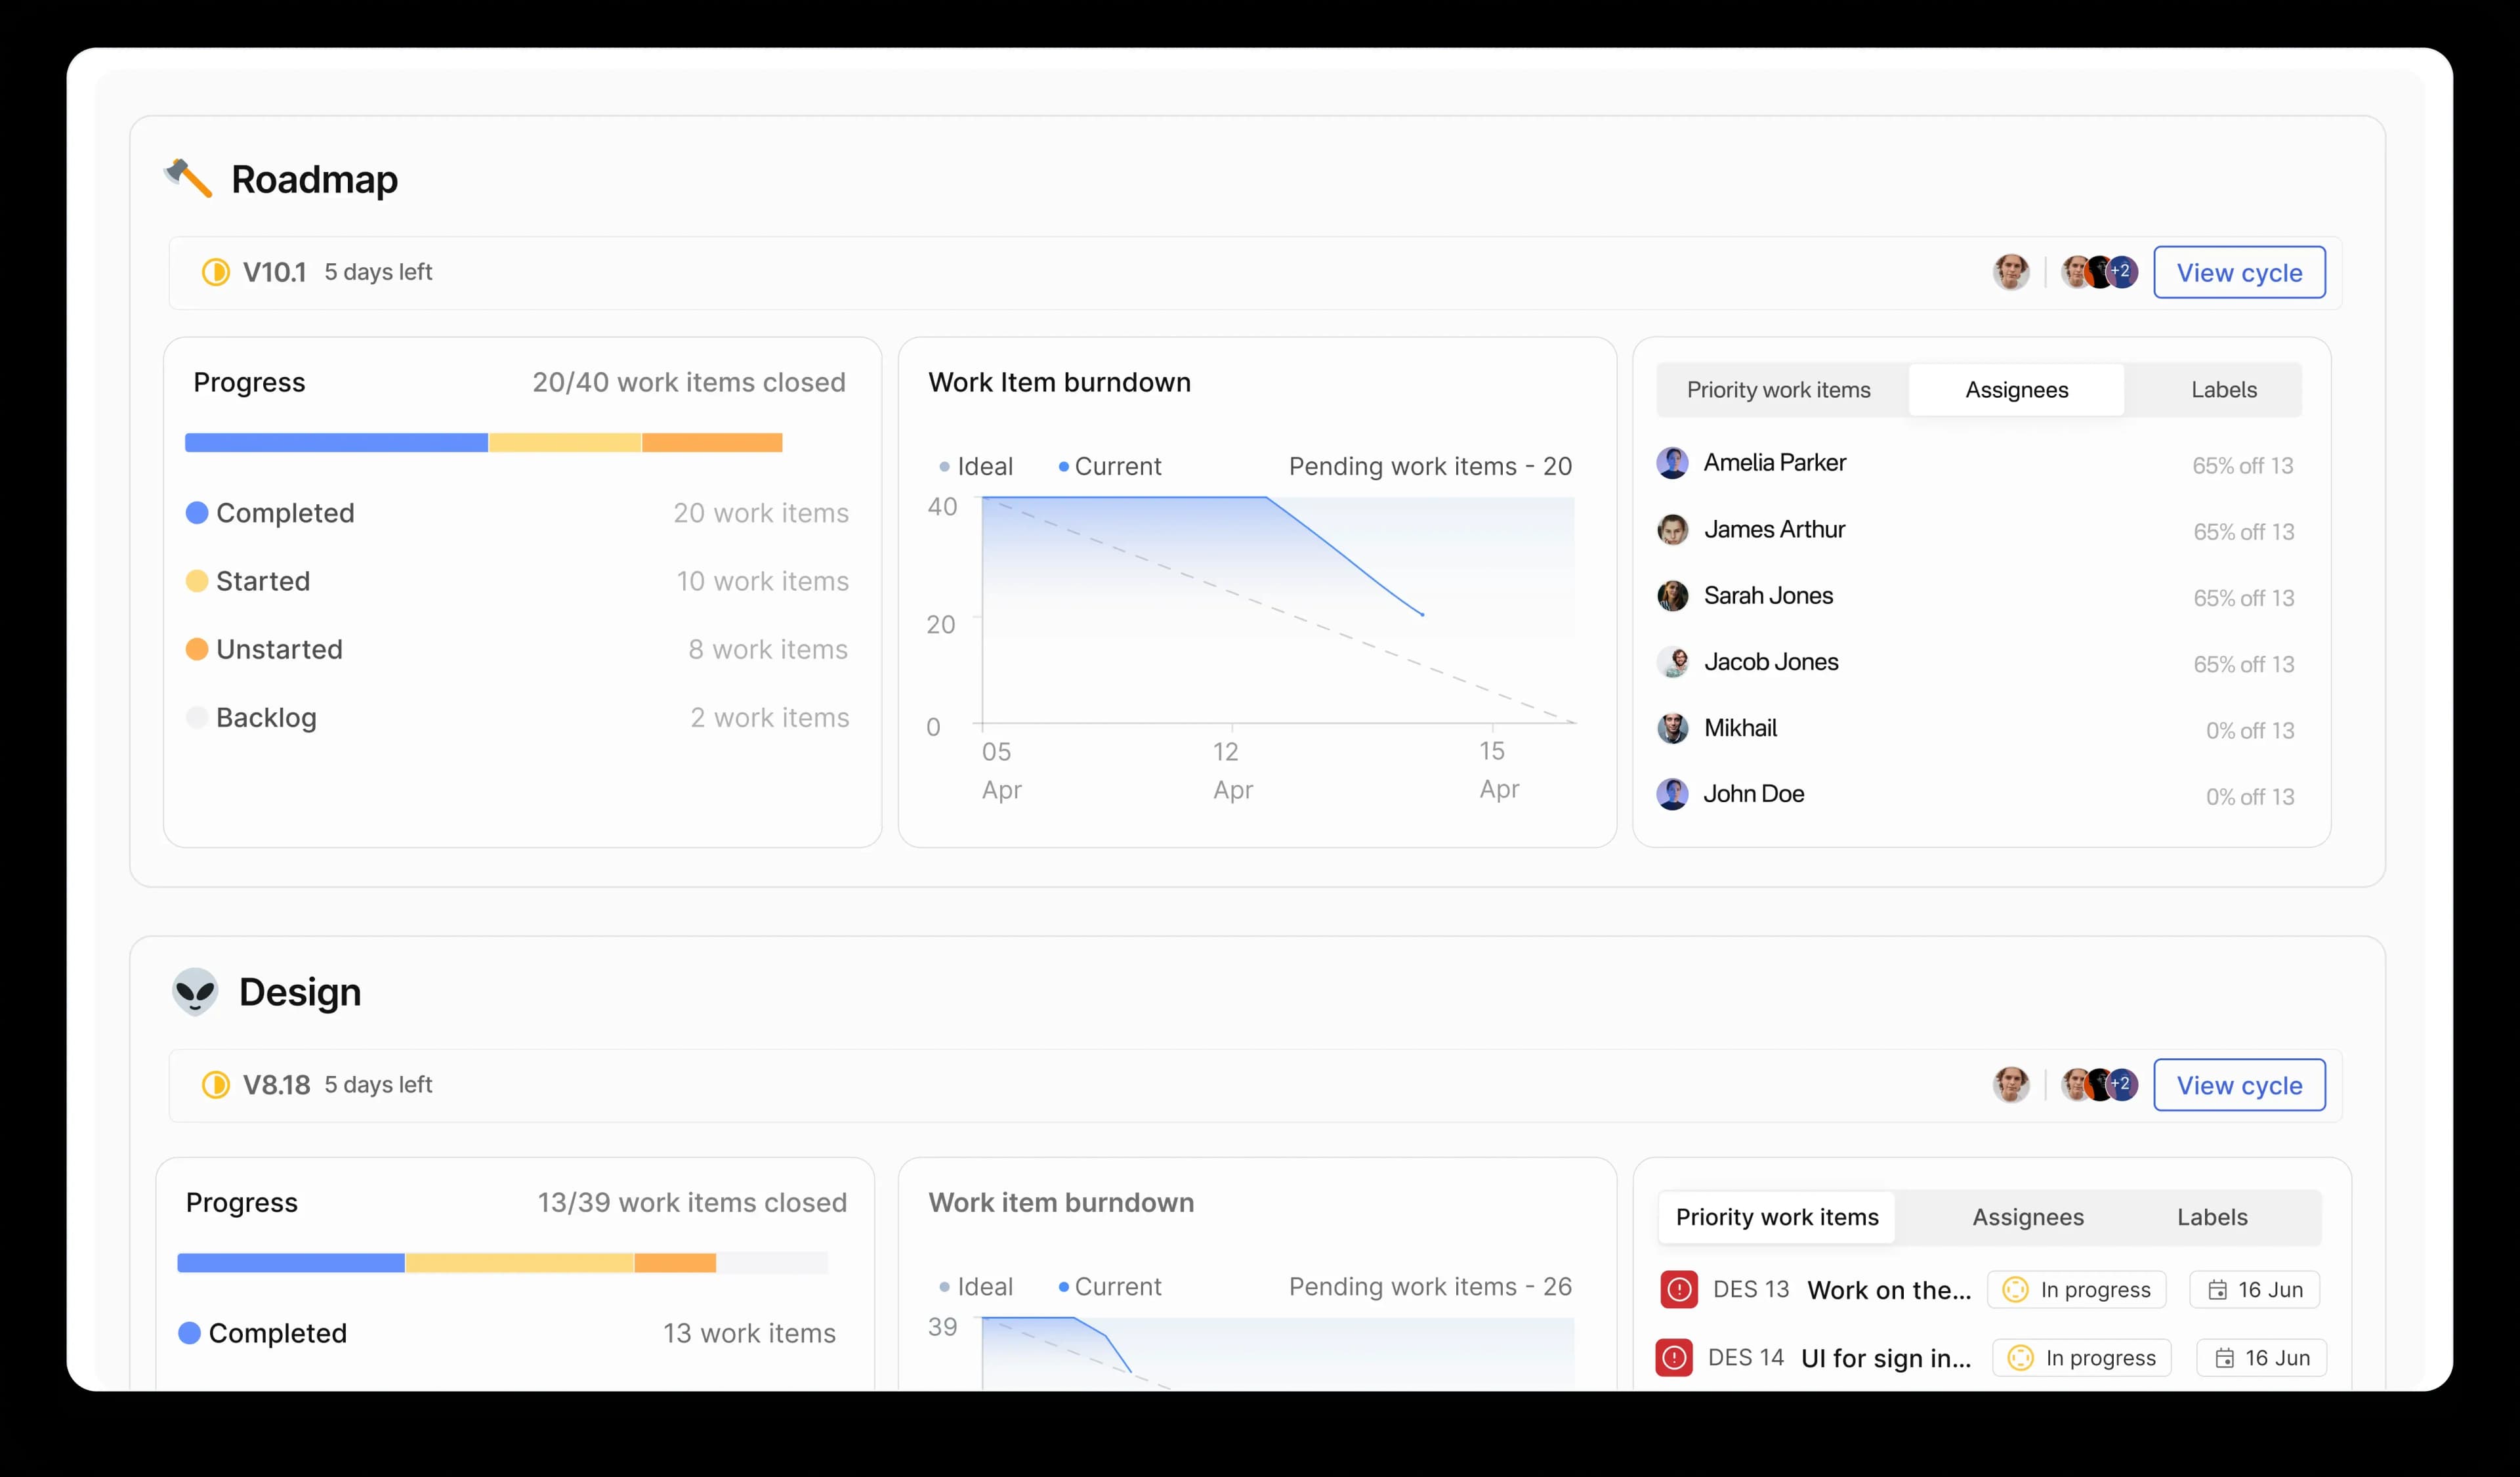
Task: Click View cycle for V8.18
Action: pyautogui.click(x=2240, y=1085)
